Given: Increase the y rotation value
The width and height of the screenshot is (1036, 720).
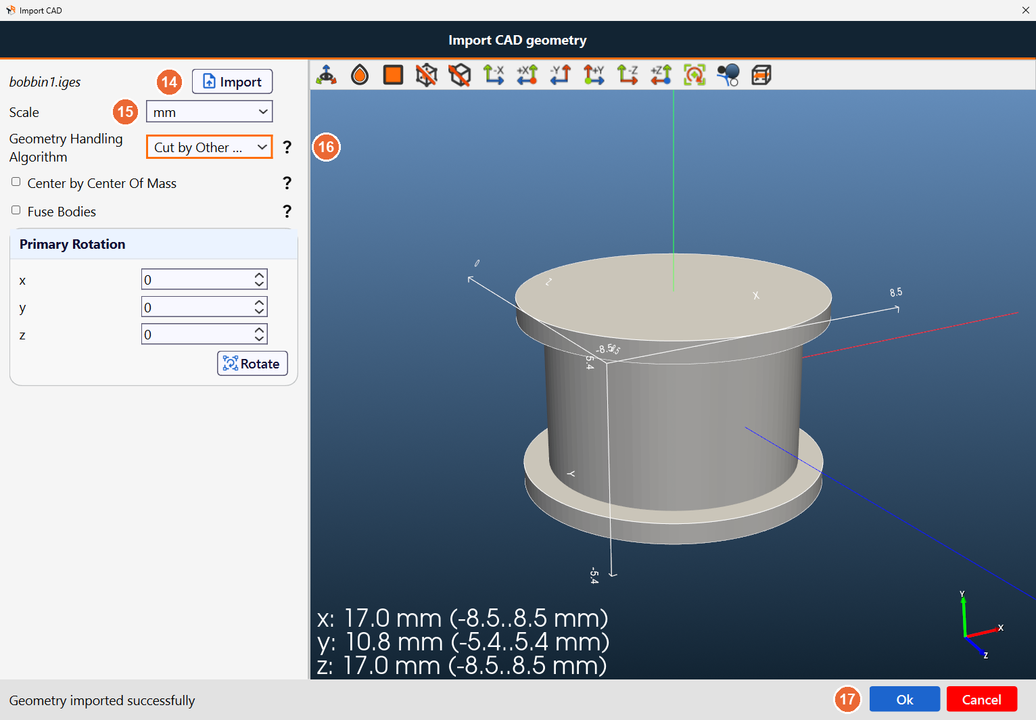Looking at the screenshot, I should (260, 303).
